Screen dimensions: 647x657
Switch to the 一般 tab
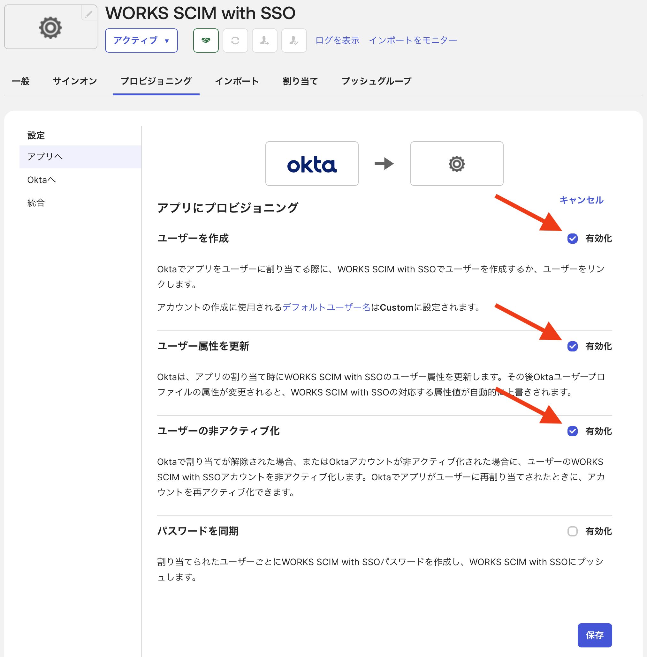coord(21,81)
